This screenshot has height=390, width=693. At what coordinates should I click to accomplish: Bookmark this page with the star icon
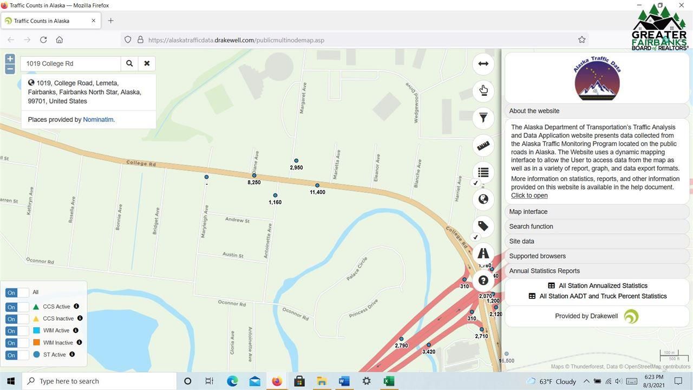tap(582, 40)
